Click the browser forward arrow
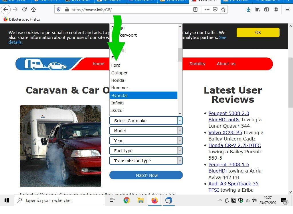Image resolution: width=293 pixels, height=214 pixels. [15, 9]
